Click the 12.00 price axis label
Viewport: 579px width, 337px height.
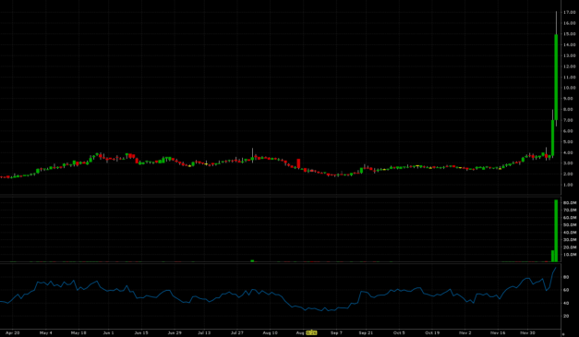click(x=570, y=66)
